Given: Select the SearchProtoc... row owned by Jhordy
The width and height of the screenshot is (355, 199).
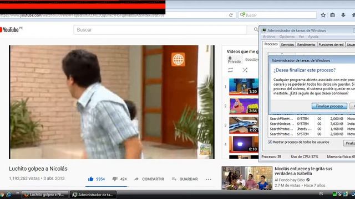Looking at the screenshot, I should coord(312,129).
